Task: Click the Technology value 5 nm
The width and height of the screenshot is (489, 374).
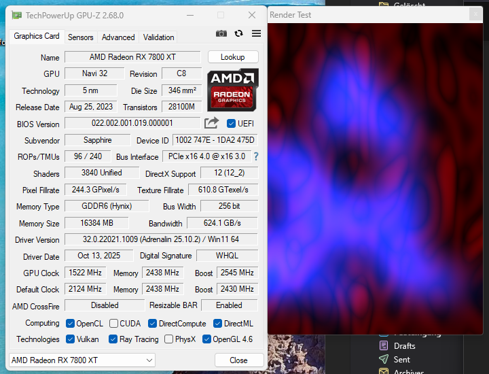Action: pos(90,90)
